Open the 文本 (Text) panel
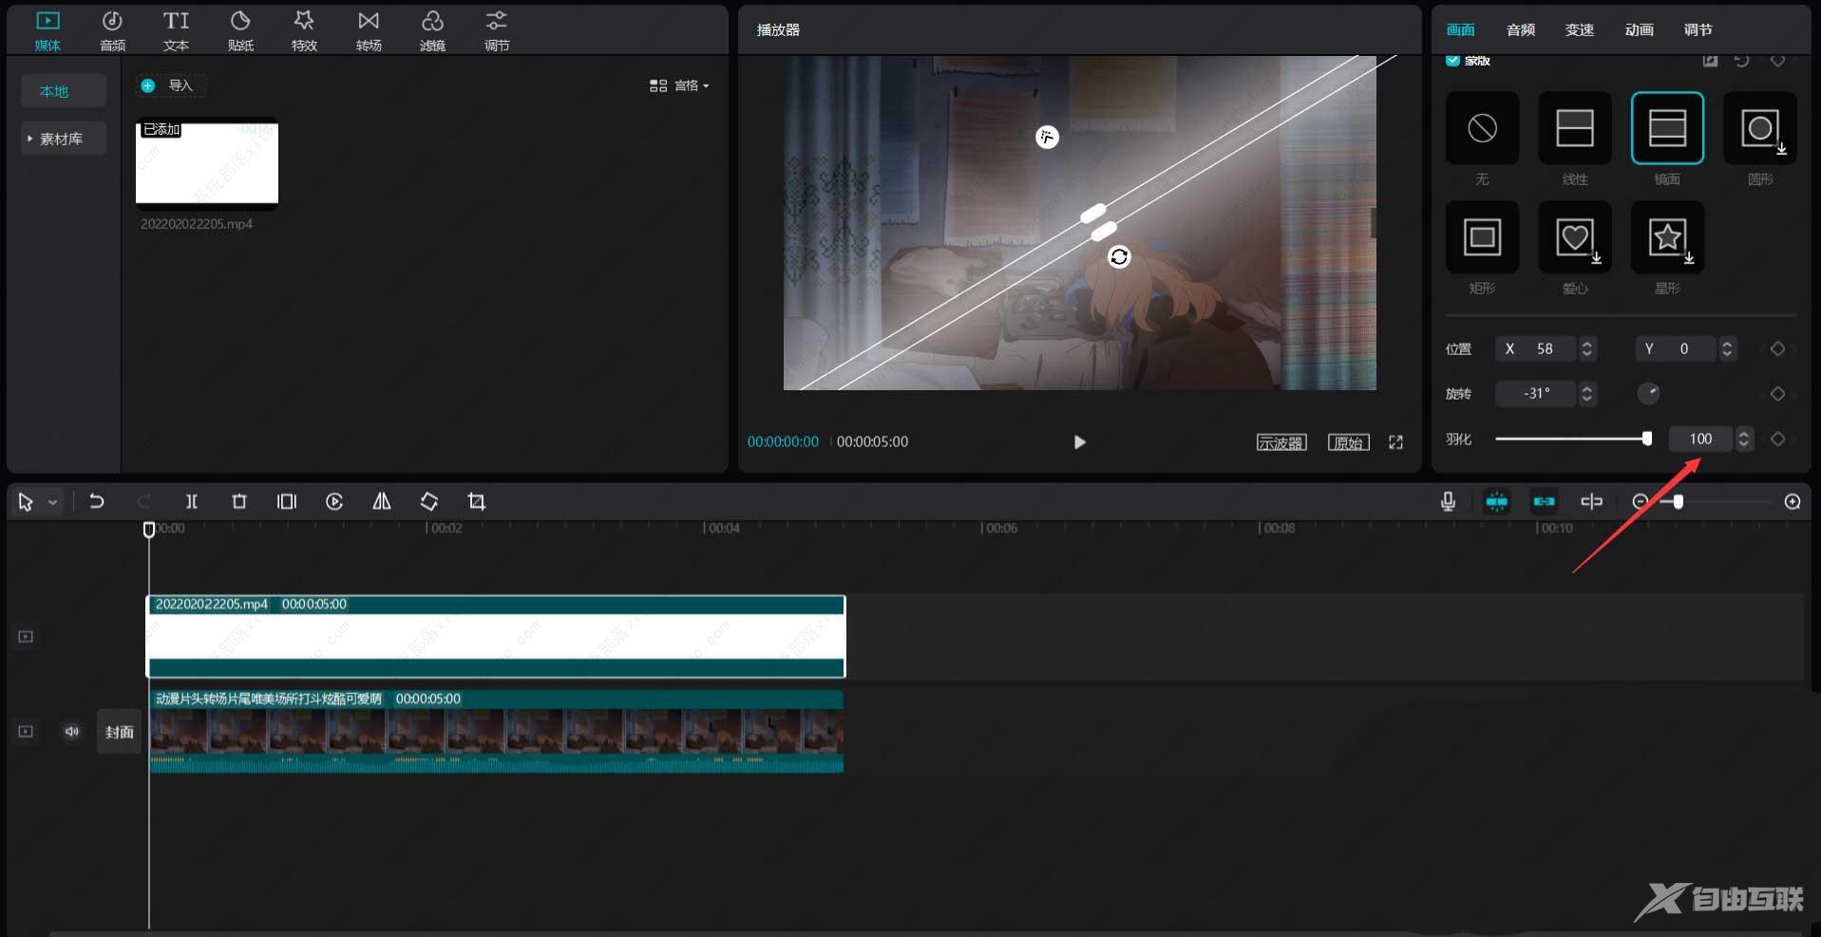1821x937 pixels. [176, 30]
